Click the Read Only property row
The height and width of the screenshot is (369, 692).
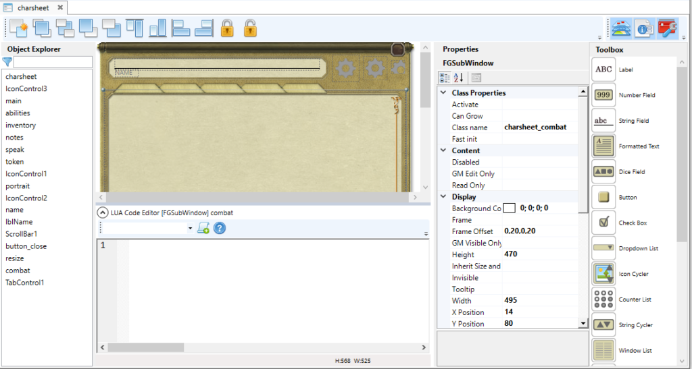click(508, 186)
